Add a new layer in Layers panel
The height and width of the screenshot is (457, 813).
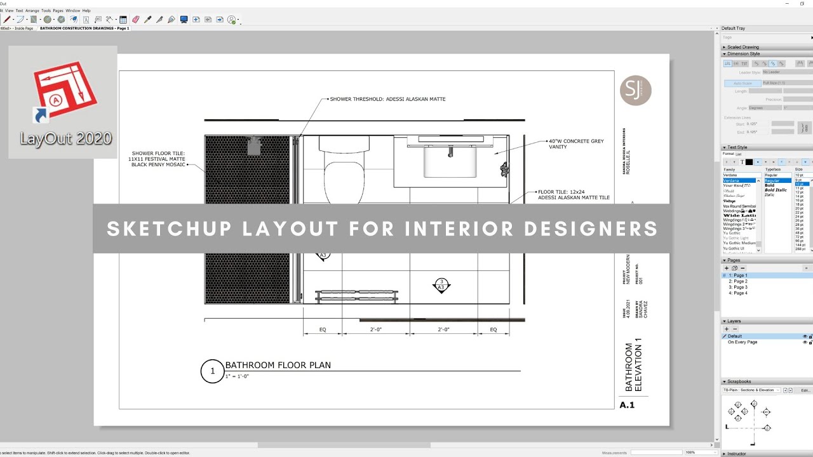click(727, 329)
